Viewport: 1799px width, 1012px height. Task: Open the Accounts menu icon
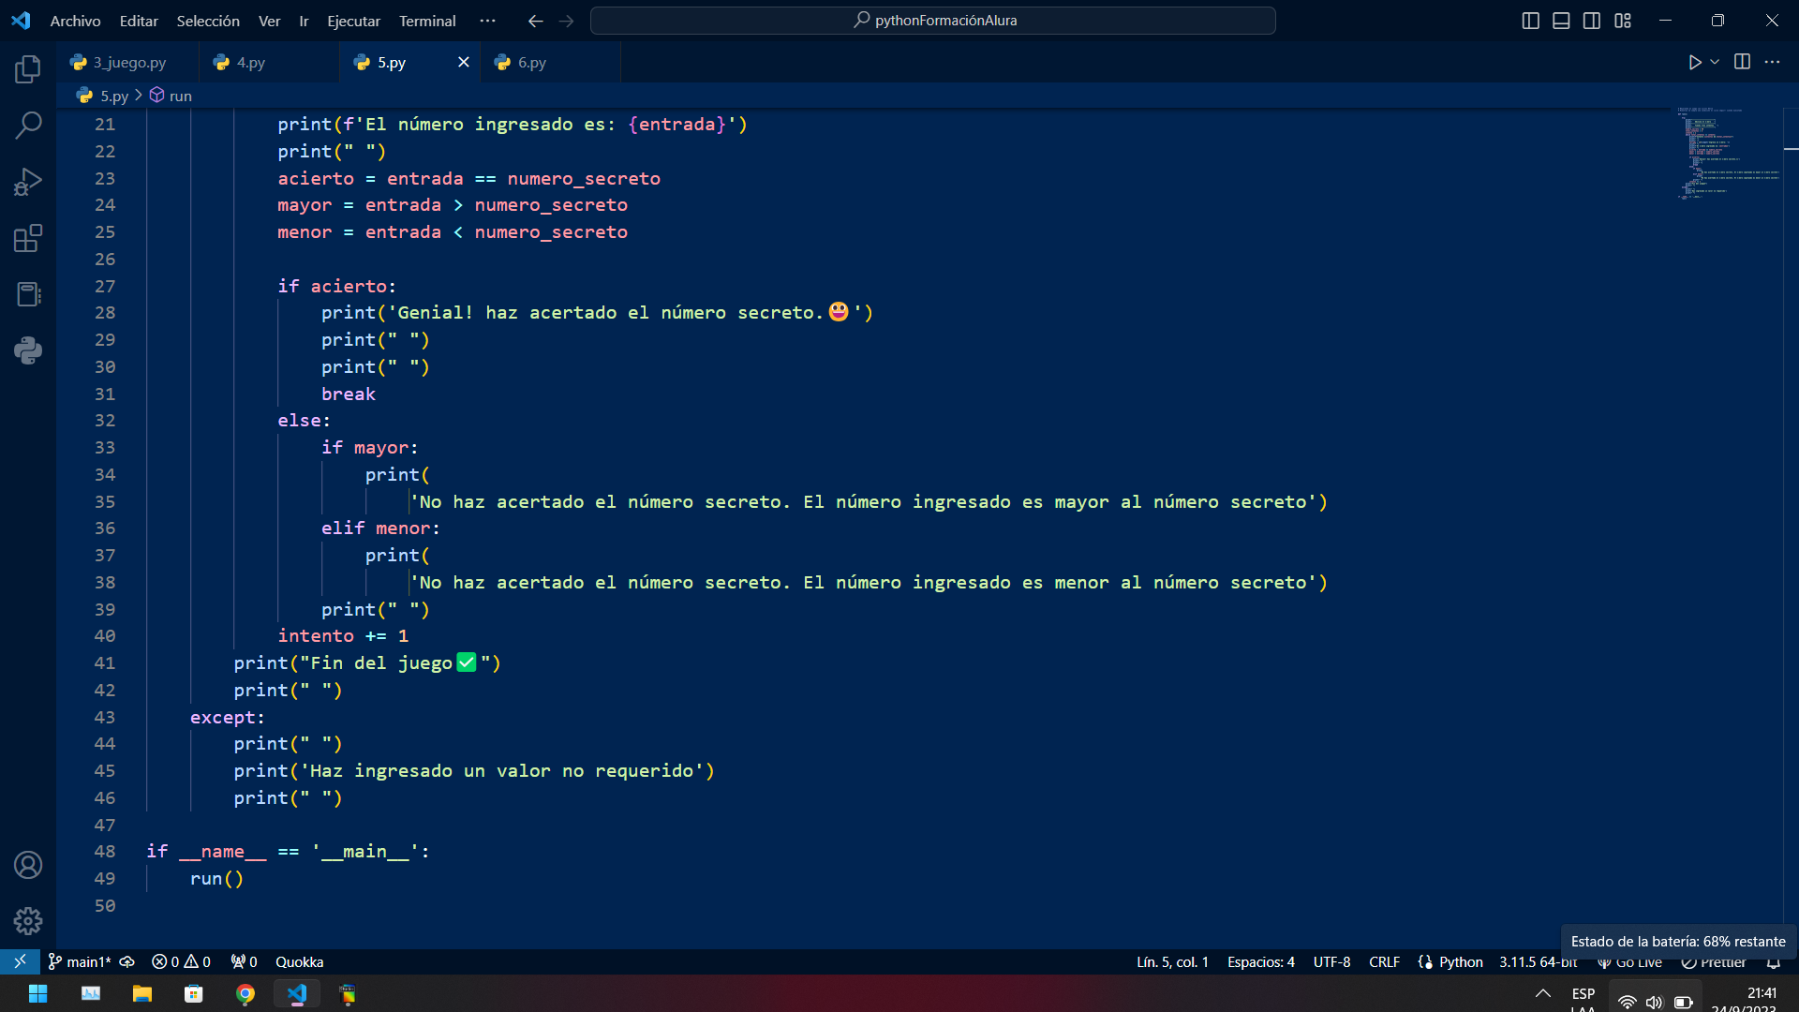(x=28, y=865)
